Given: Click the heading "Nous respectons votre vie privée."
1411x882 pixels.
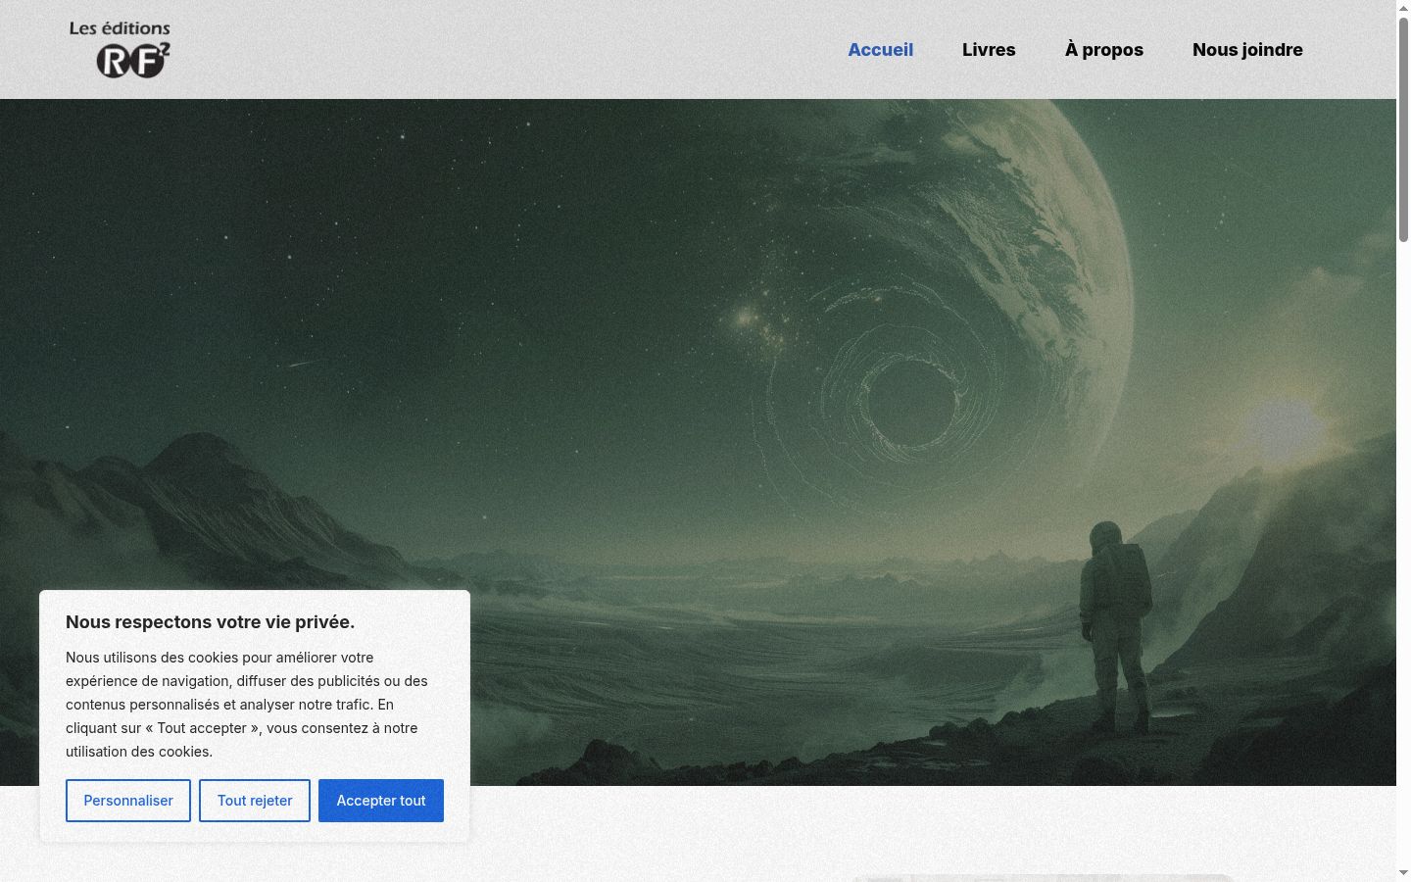Looking at the screenshot, I should click(x=211, y=622).
